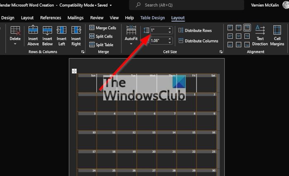The height and width of the screenshot is (176, 289).
Task: Click Distribute Columns
Action: tap(198, 41)
